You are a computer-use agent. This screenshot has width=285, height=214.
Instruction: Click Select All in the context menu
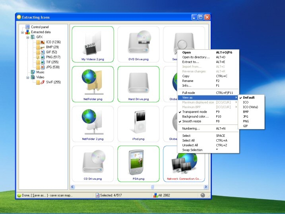pos(189,140)
